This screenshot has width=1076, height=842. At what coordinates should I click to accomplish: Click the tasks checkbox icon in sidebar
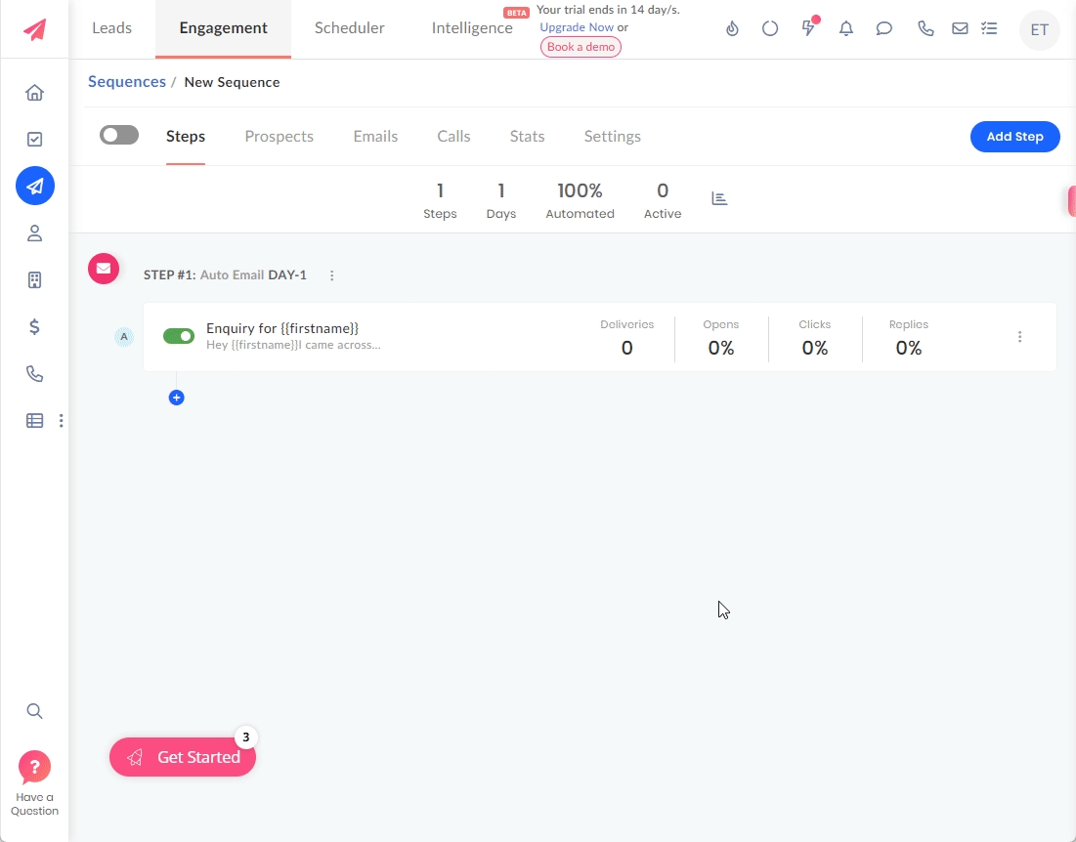pyautogui.click(x=34, y=140)
